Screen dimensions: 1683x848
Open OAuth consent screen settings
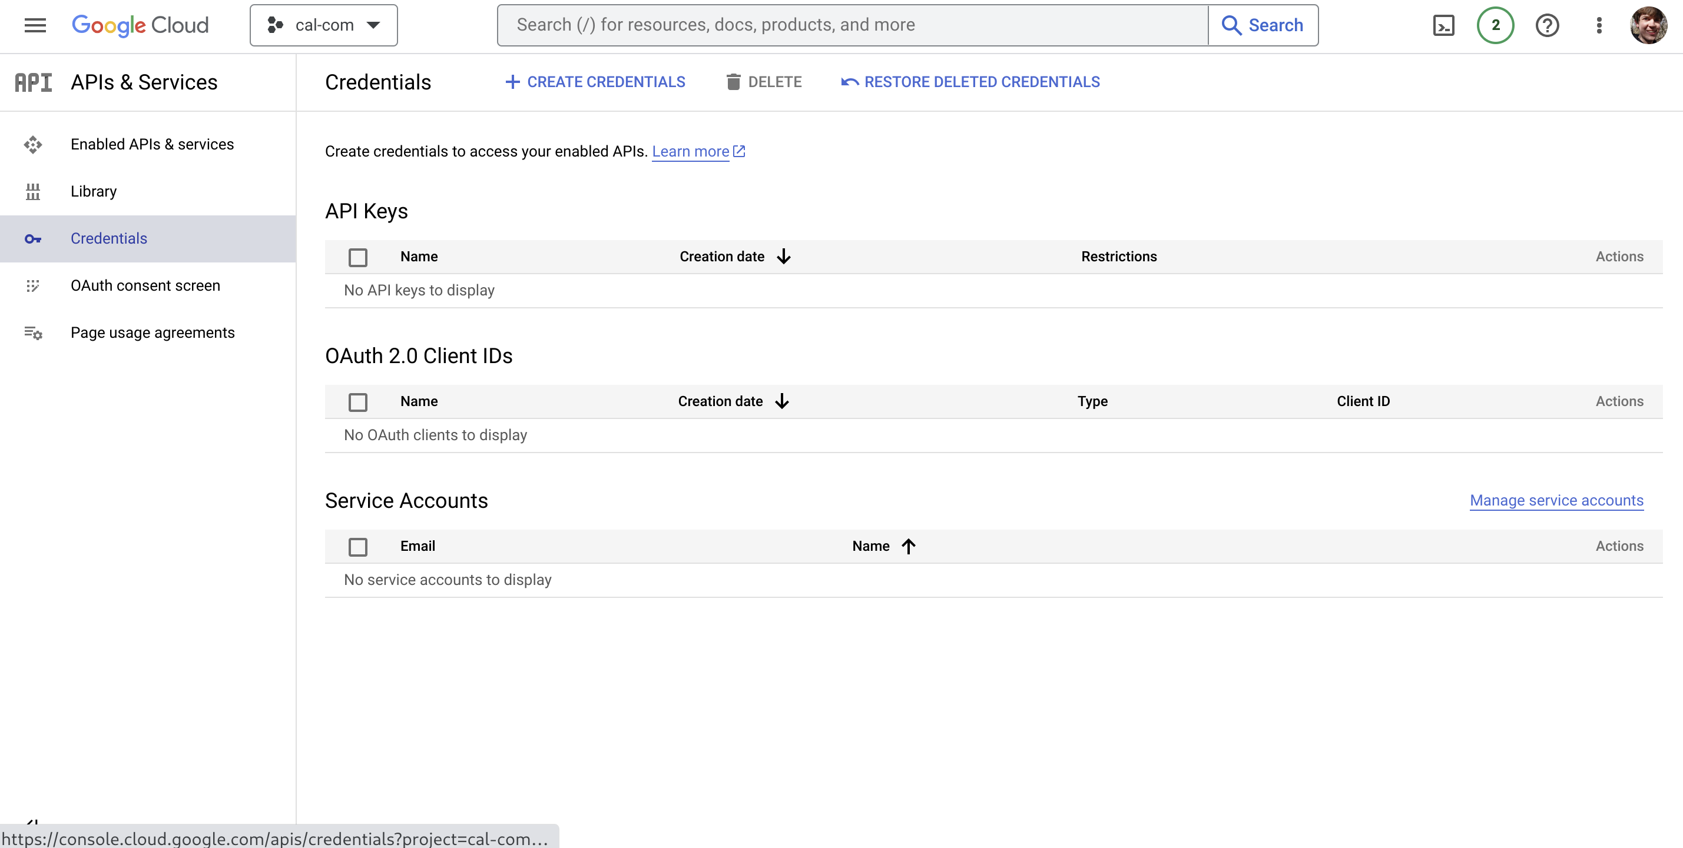point(145,285)
